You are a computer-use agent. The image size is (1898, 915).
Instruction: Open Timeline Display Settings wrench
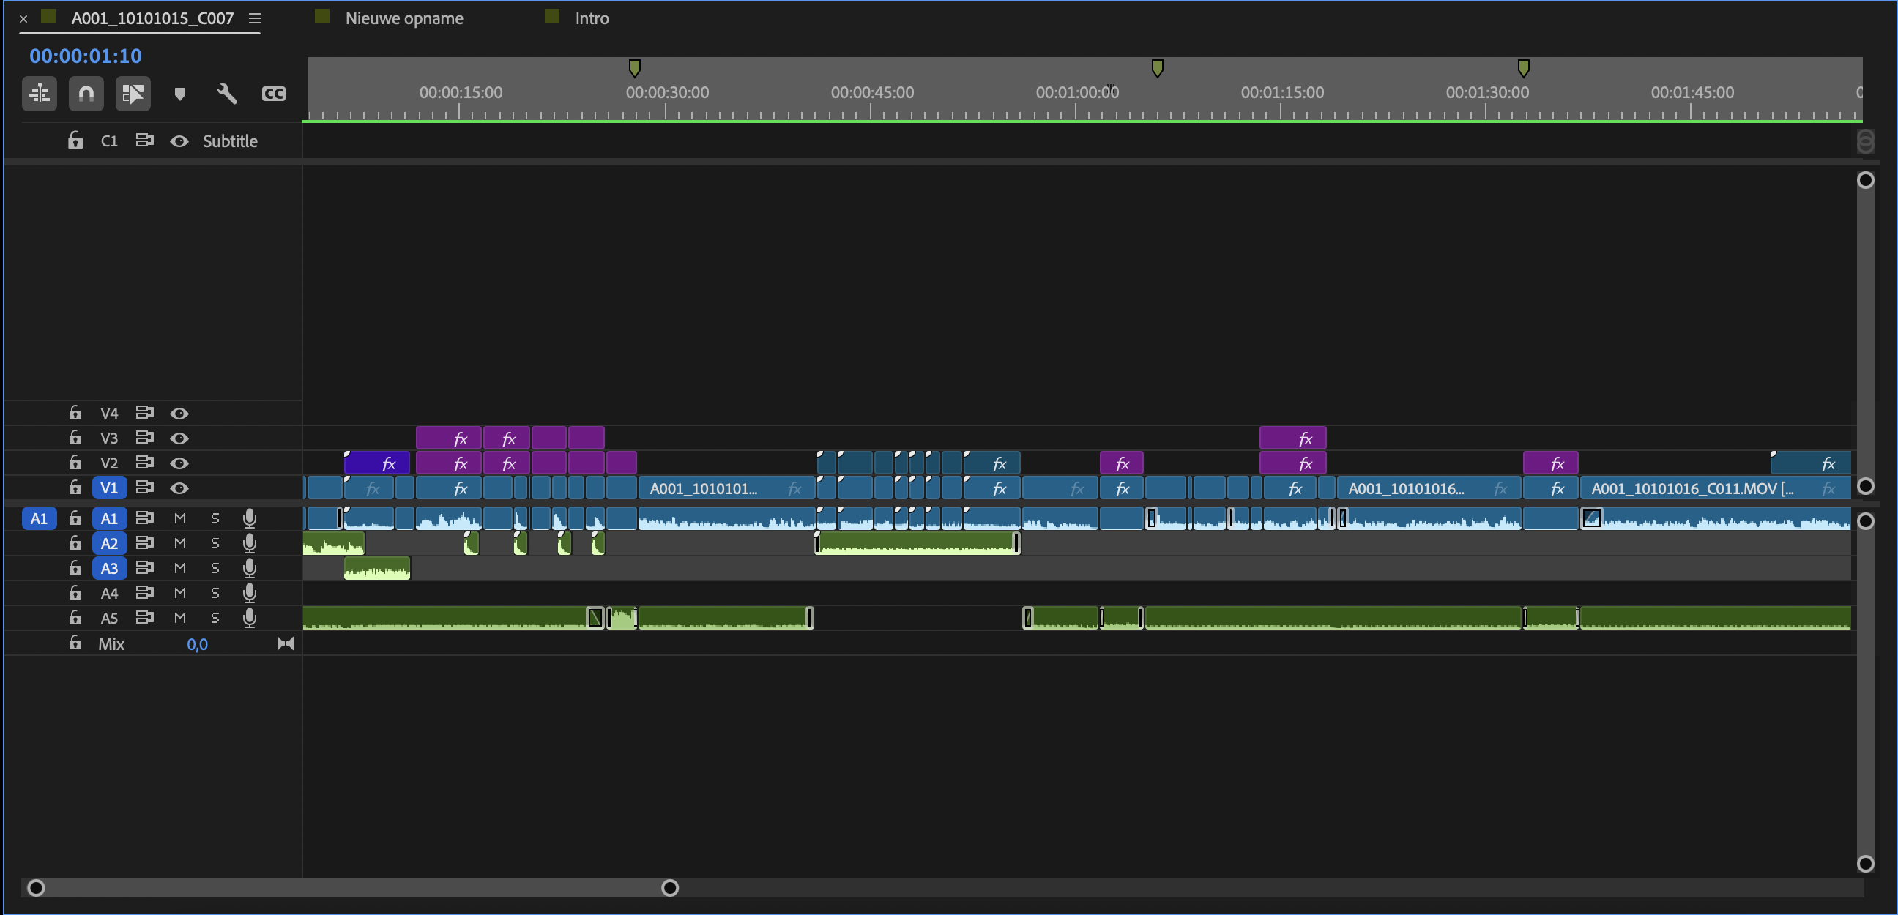point(227,94)
